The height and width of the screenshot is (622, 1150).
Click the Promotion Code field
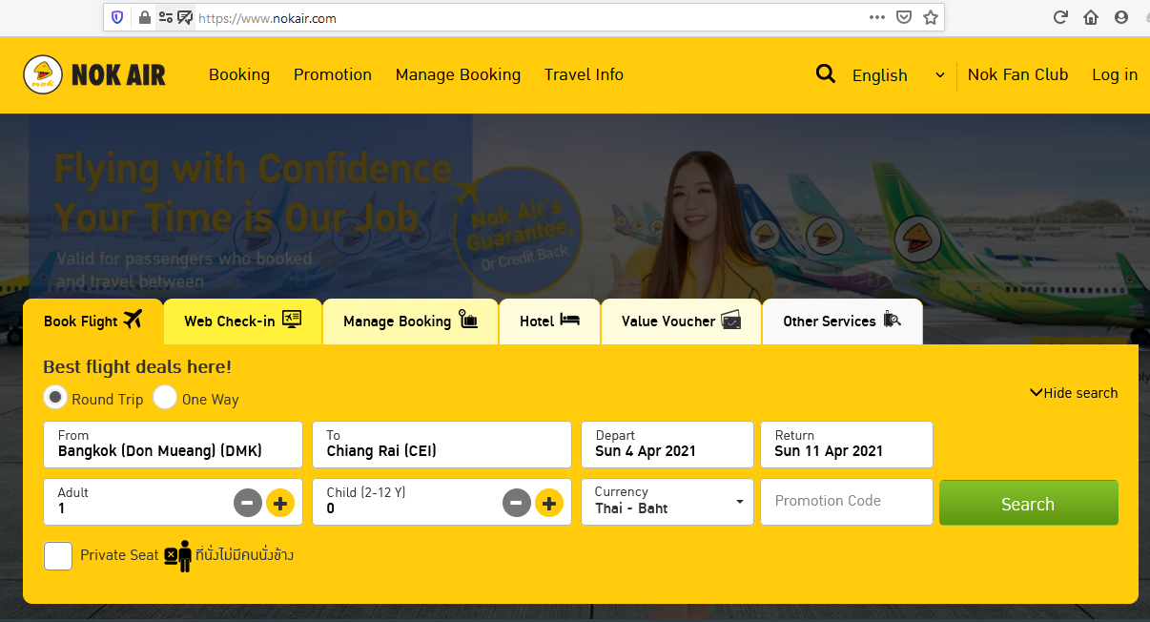coord(847,502)
